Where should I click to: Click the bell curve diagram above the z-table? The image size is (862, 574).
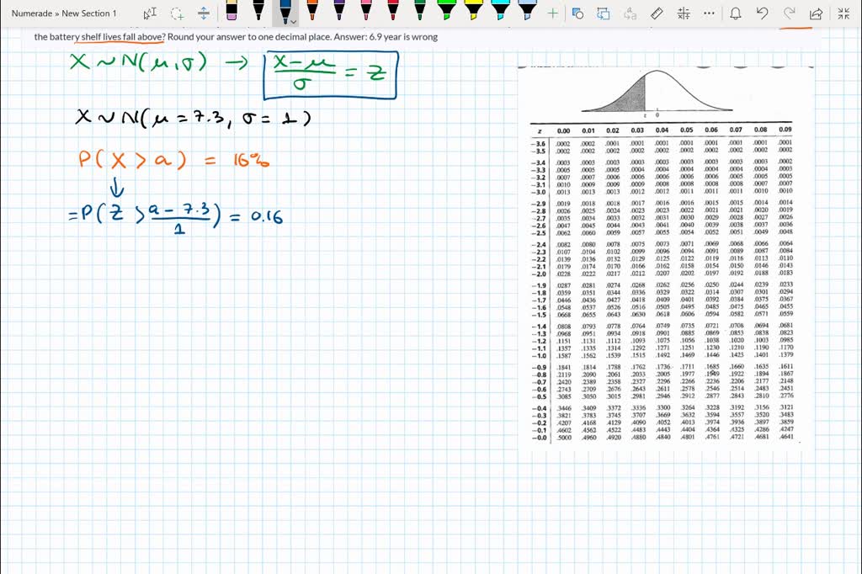(x=657, y=92)
